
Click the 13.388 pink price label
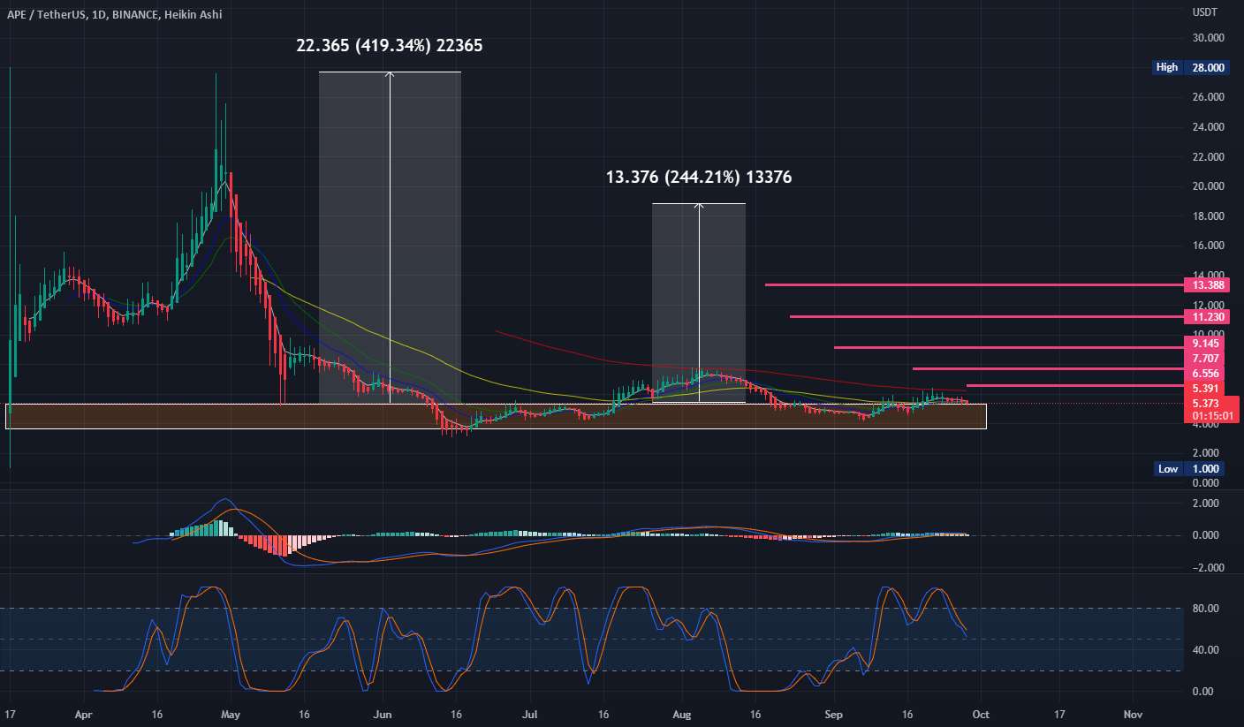1207,285
